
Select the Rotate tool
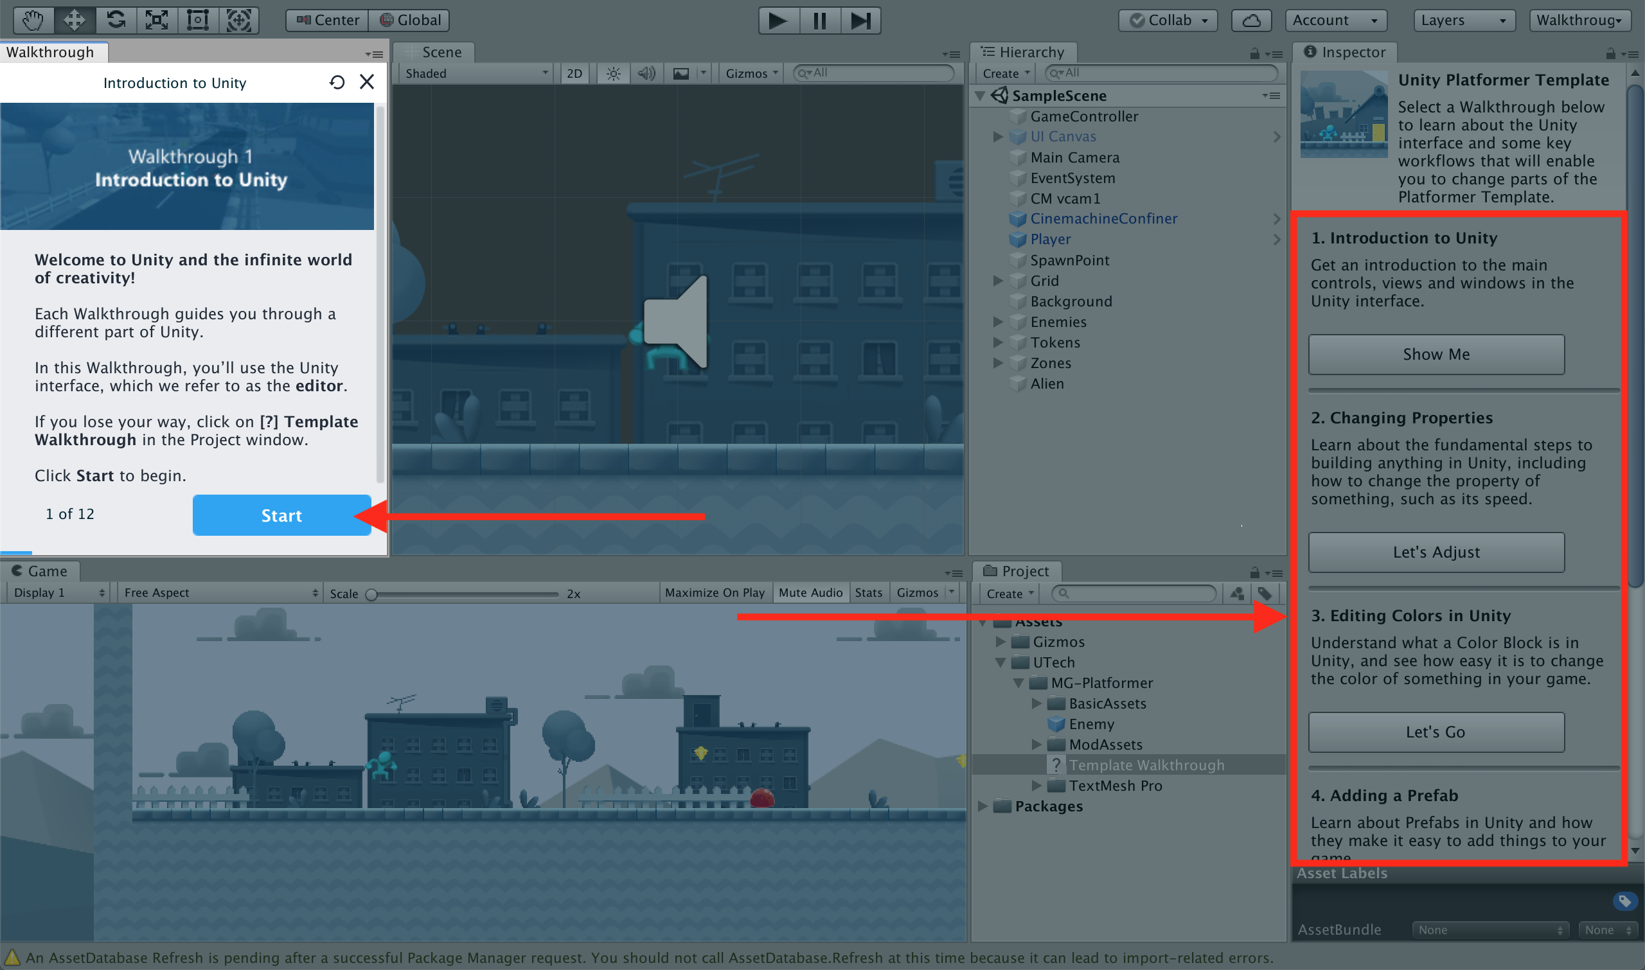(x=116, y=21)
